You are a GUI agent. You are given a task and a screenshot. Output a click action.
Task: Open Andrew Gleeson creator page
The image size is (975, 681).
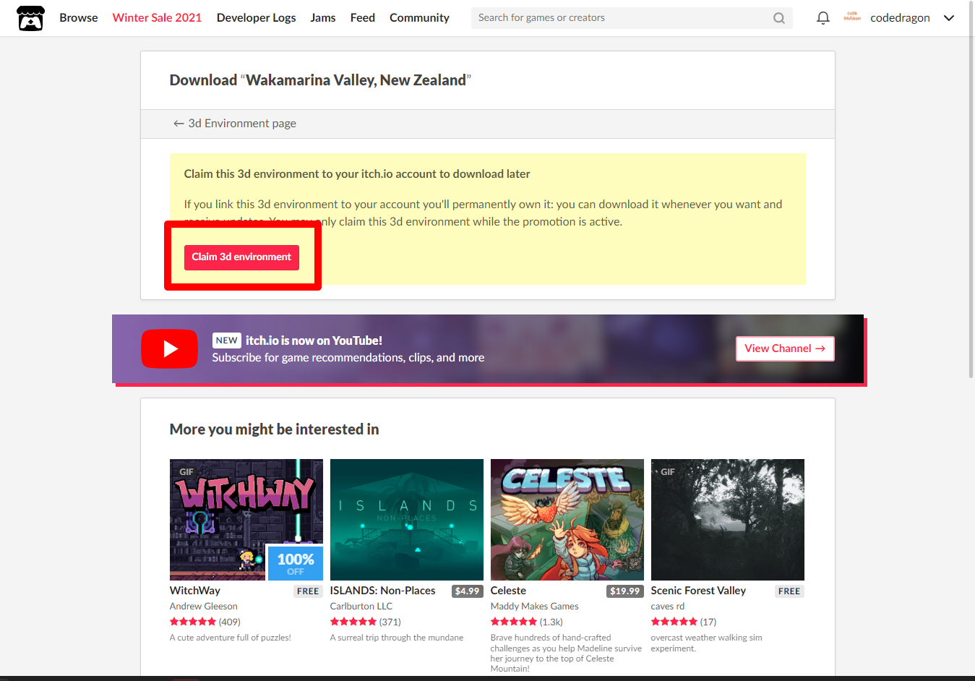(204, 607)
